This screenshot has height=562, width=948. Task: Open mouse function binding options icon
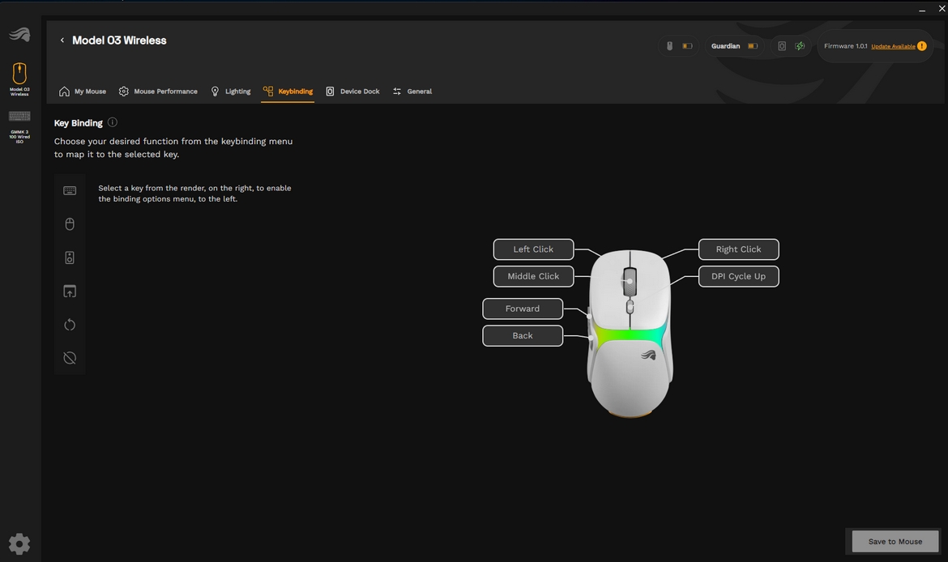(70, 224)
